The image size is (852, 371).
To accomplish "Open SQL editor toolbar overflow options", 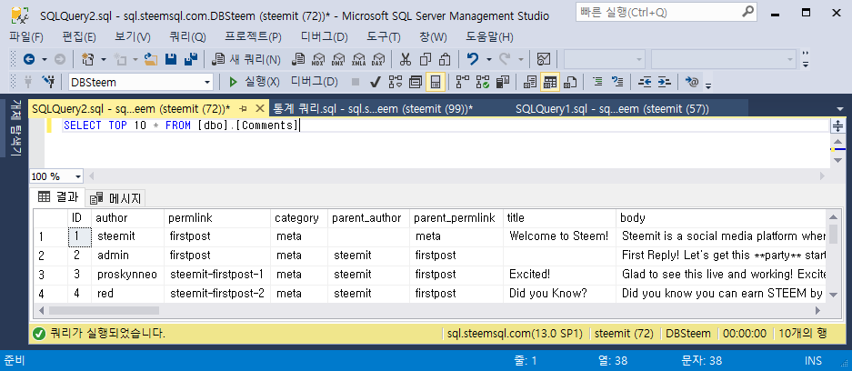I will click(708, 85).
